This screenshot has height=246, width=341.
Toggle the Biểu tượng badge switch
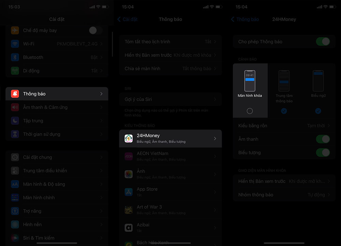click(323, 153)
